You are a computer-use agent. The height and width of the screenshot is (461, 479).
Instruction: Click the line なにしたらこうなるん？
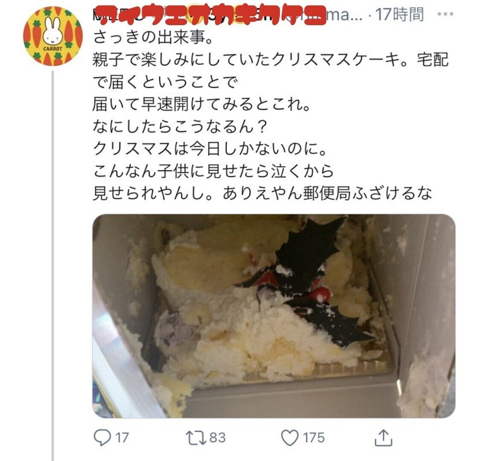click(x=180, y=127)
